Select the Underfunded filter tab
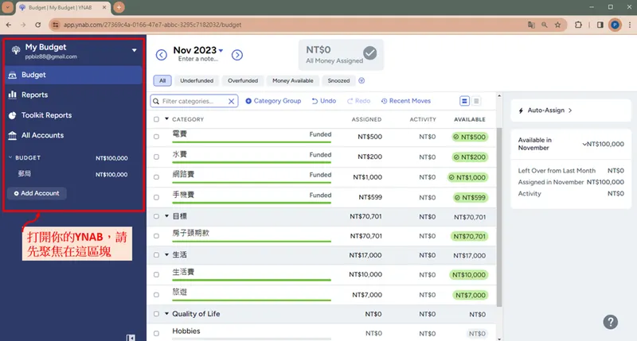 [x=197, y=81]
